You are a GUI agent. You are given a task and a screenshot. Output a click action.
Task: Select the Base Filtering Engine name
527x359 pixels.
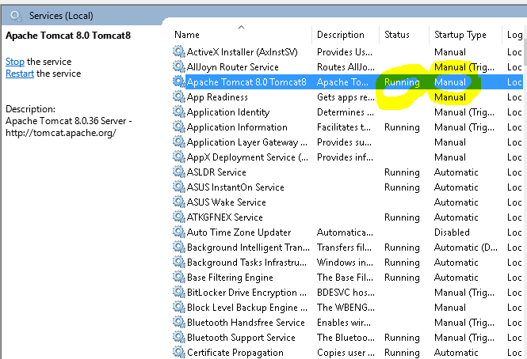point(230,278)
